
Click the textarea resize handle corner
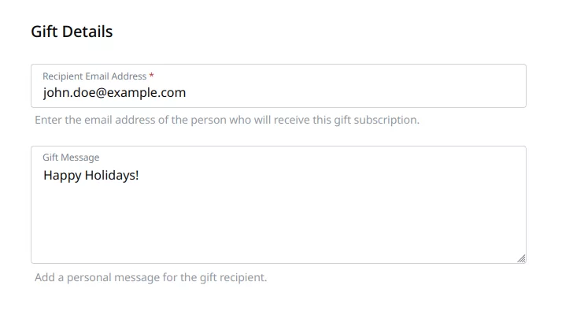521,258
